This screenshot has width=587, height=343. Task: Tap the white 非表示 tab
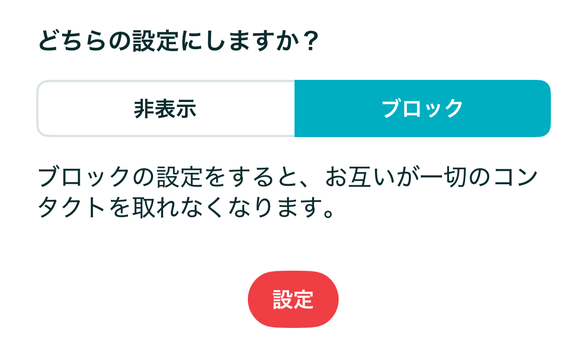166,108
